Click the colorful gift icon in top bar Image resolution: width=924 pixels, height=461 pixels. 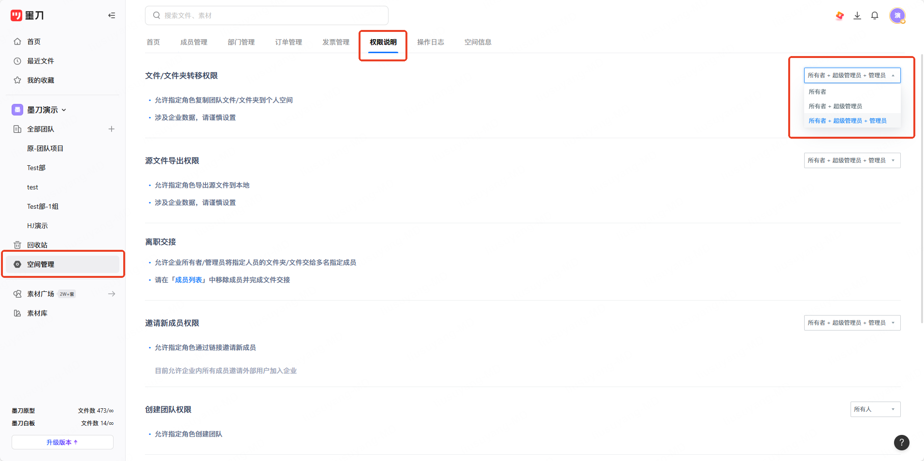click(x=840, y=16)
